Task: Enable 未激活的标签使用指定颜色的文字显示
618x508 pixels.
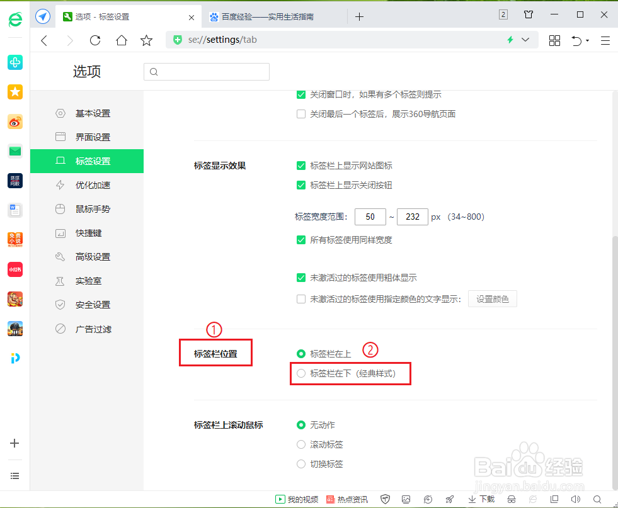Action: 300,298
